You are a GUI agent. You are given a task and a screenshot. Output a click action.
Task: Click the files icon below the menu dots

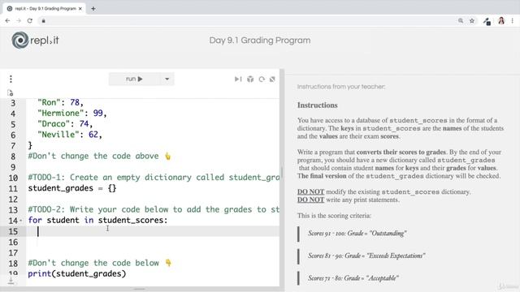point(11,93)
